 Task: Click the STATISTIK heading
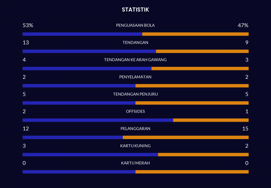(x=135, y=10)
